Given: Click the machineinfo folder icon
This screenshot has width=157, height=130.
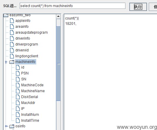Looking at the screenshot, I should (x=12, y=62).
